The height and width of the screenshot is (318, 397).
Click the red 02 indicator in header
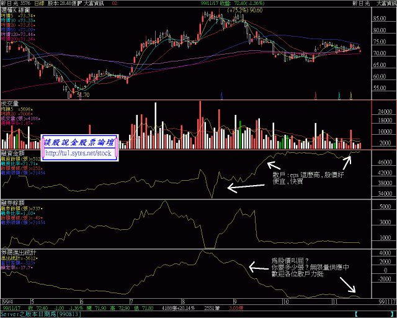(x=114, y=3)
